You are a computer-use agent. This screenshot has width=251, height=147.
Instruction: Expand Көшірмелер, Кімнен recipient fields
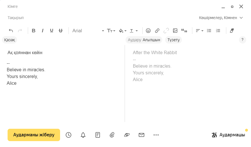221,18
